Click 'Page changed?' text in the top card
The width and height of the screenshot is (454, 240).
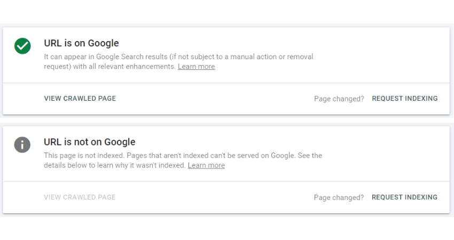point(339,99)
